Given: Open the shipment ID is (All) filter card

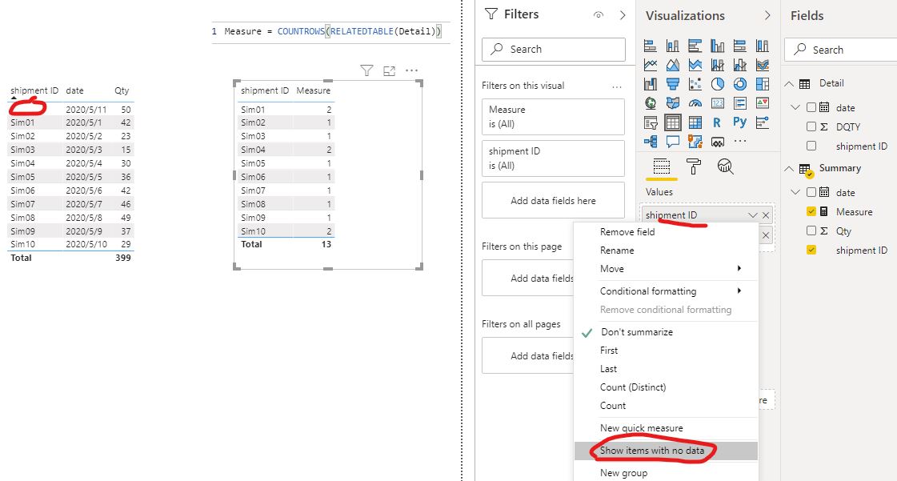Looking at the screenshot, I should coord(553,158).
